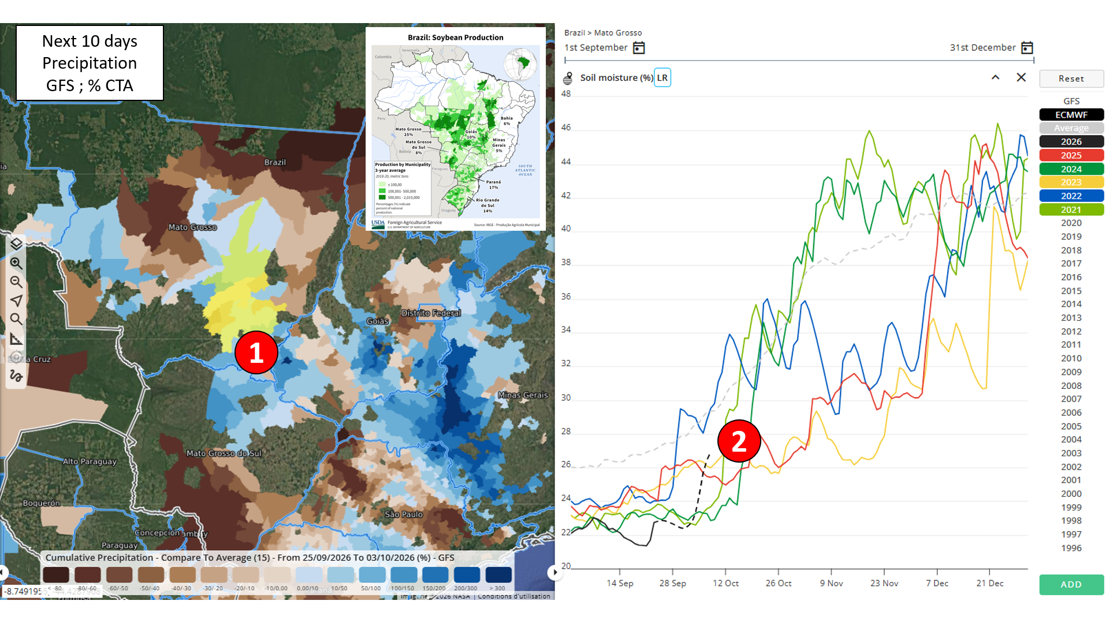Click the Reset button
The height and width of the screenshot is (623, 1109).
pos(1071,78)
